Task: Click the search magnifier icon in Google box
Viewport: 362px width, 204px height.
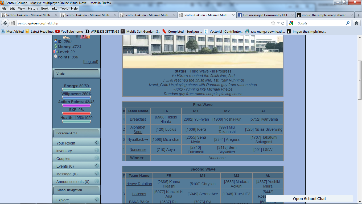Action: (x=348, y=23)
